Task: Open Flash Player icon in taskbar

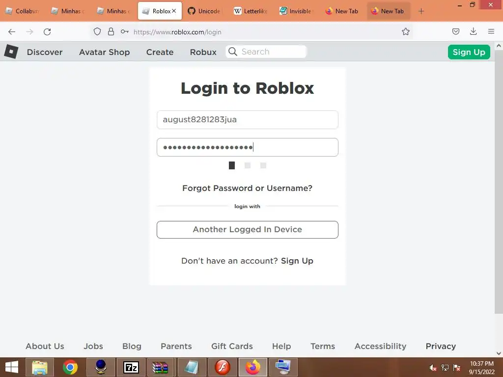Action: tap(223, 367)
